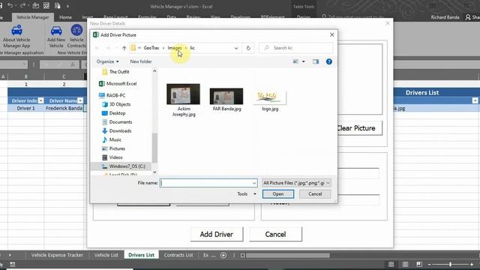The width and height of the screenshot is (480, 270).
Task: Click About Vehicle Manager App ribbon icon
Action: pyautogui.click(x=16, y=37)
